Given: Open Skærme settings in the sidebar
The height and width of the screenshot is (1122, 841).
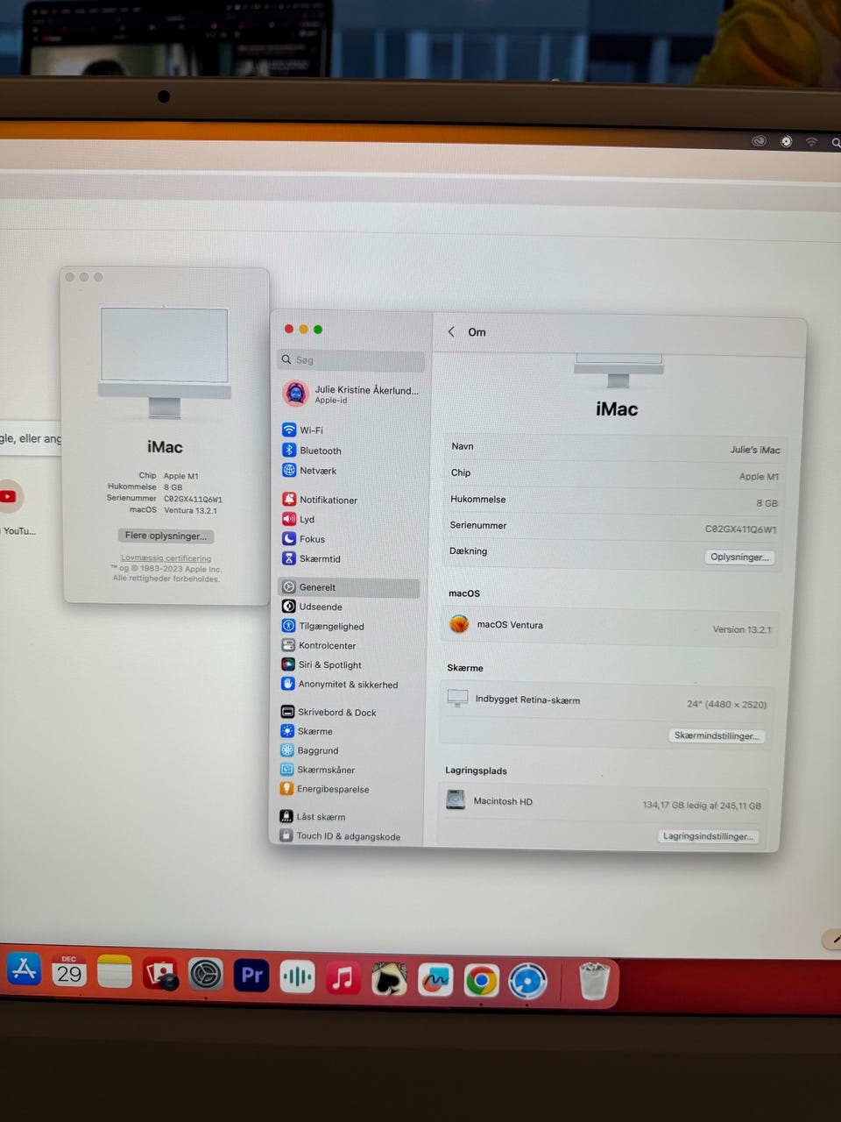Looking at the screenshot, I should coord(307,731).
